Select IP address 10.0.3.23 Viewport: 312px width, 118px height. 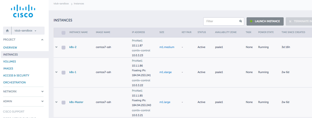click(137, 55)
